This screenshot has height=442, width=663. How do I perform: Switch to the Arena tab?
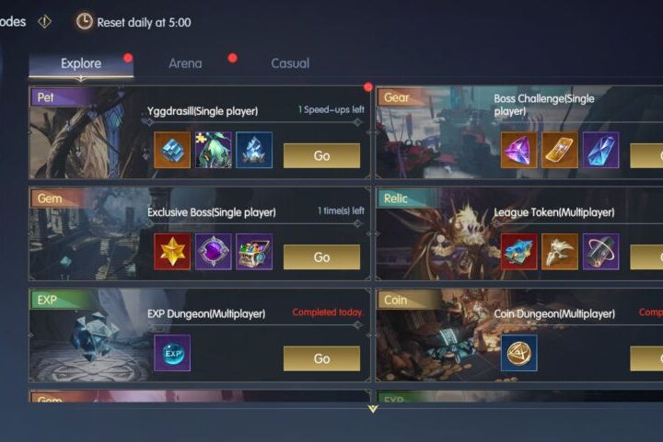[x=185, y=63]
